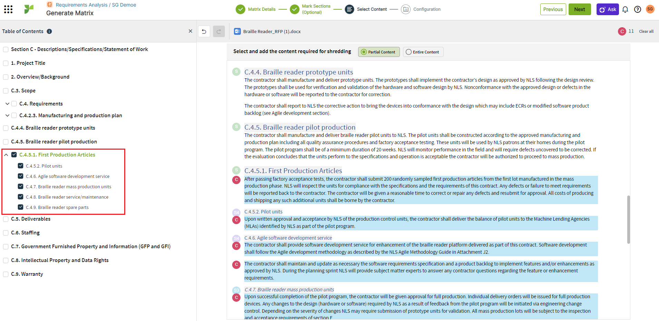Image resolution: width=659 pixels, height=321 pixels.
Task: Select C.6. Staffing in table of contents
Action: pyautogui.click(x=25, y=233)
